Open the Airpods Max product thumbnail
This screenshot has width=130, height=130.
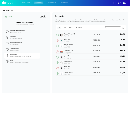[x=61, y=62]
